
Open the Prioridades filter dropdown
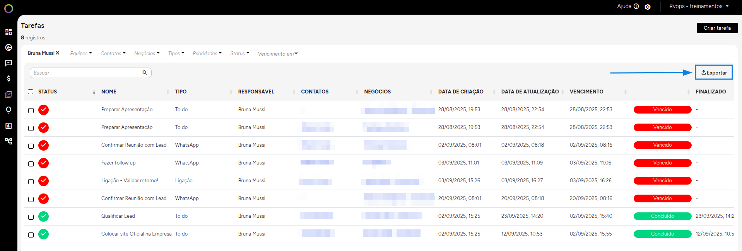[207, 53]
